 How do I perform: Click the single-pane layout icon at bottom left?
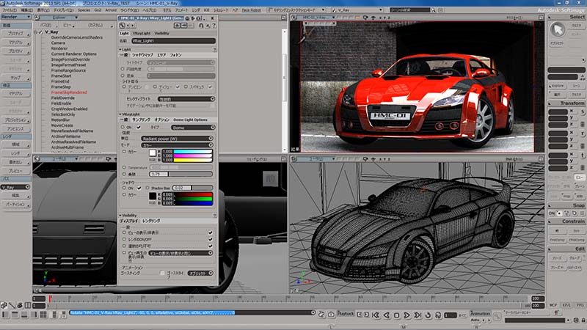(5, 315)
